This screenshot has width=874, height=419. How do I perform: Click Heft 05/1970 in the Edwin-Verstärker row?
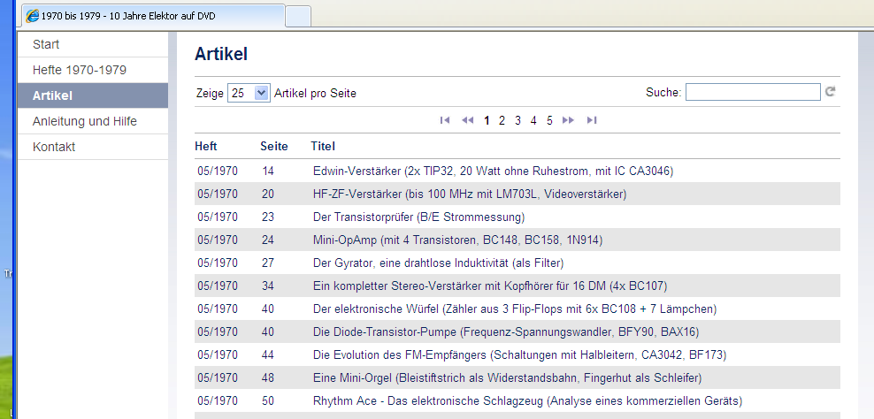pos(218,171)
